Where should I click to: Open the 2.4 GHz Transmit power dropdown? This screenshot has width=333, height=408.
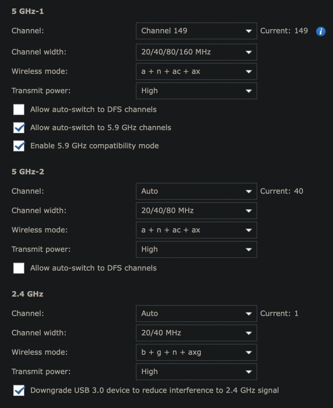(196, 372)
